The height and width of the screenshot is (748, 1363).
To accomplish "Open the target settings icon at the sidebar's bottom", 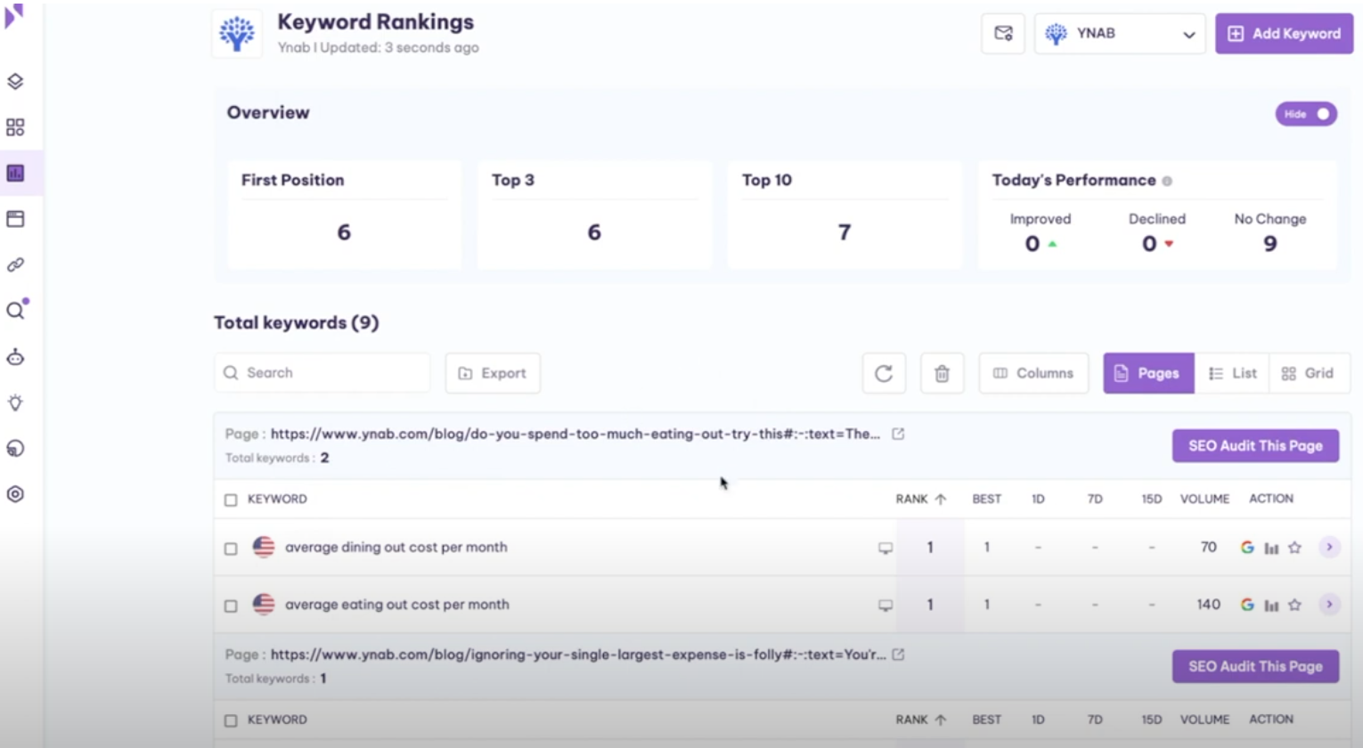I will (15, 494).
